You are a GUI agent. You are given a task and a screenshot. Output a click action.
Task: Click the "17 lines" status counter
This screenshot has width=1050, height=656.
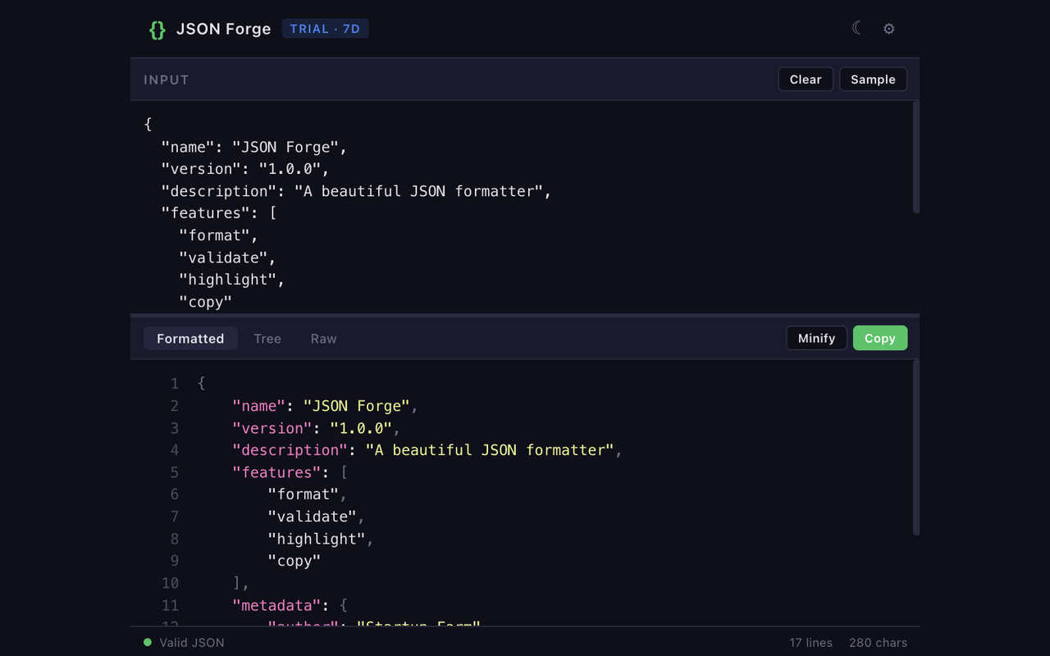811,643
